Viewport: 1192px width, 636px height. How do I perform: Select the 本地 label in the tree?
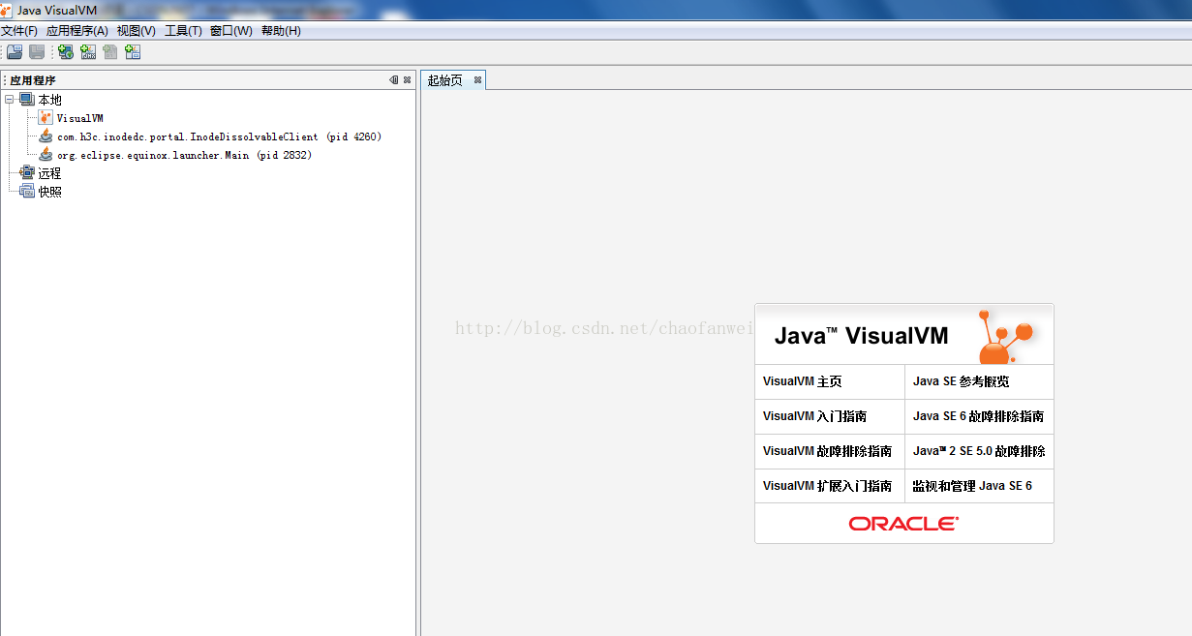click(x=49, y=100)
